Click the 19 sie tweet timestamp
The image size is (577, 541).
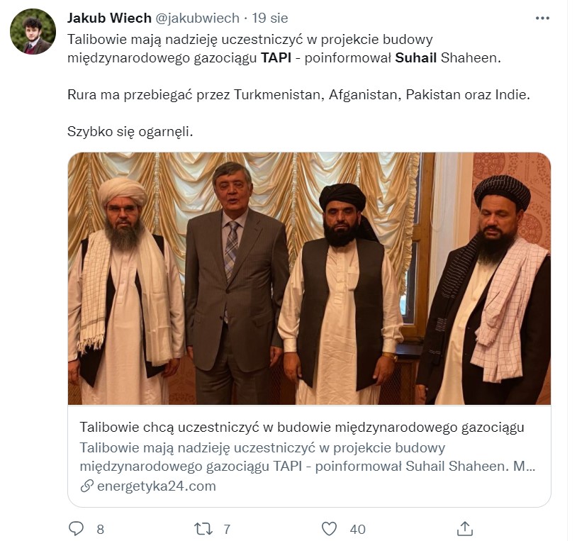tap(270, 18)
